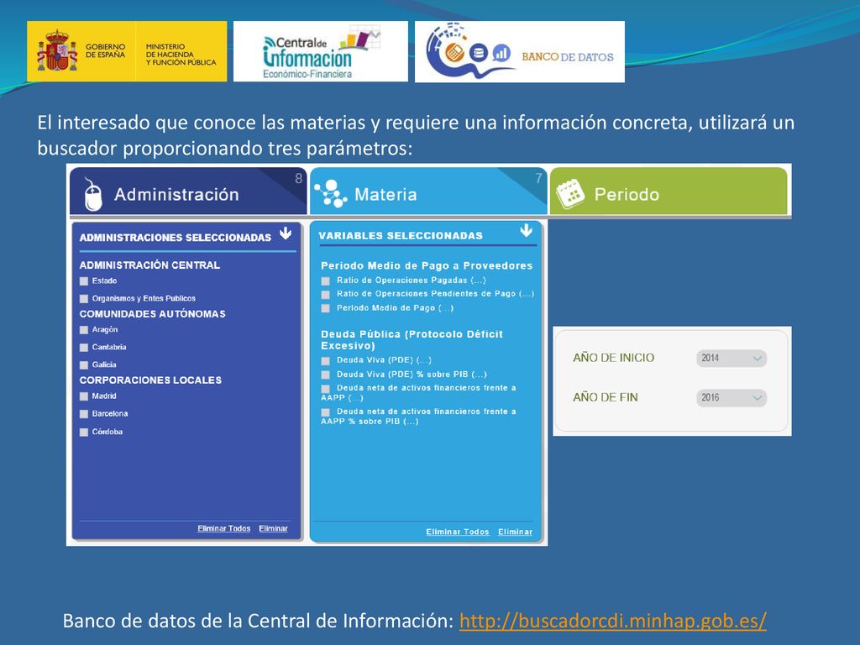Check Ratio de Operaciones Pagadas

(325, 281)
